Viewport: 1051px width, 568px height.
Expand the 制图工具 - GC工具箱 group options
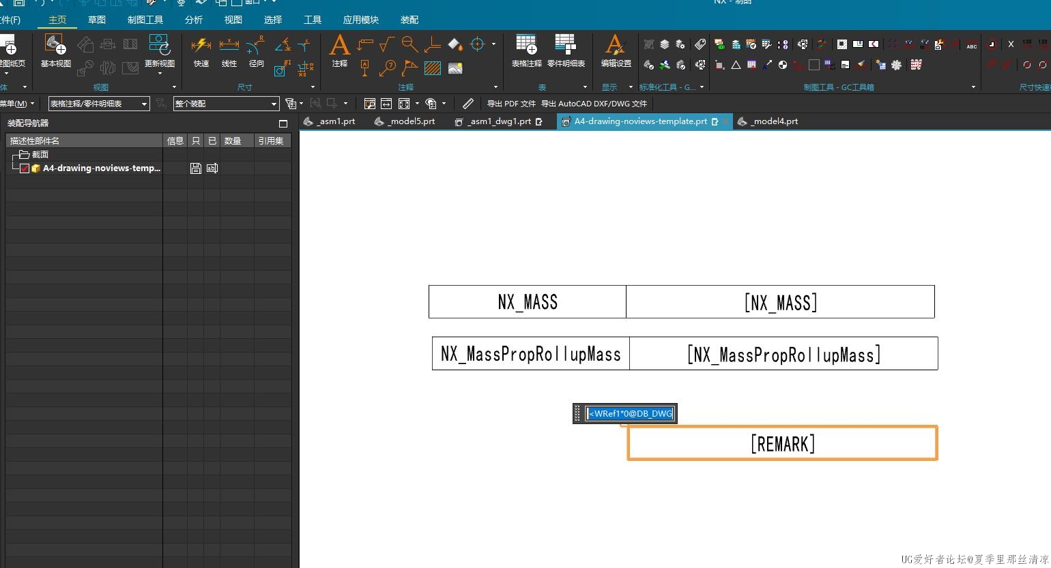(974, 87)
